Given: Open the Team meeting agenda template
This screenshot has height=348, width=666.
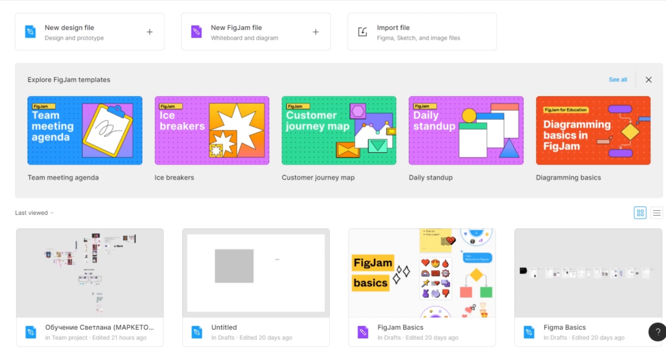Looking at the screenshot, I should (x=85, y=131).
